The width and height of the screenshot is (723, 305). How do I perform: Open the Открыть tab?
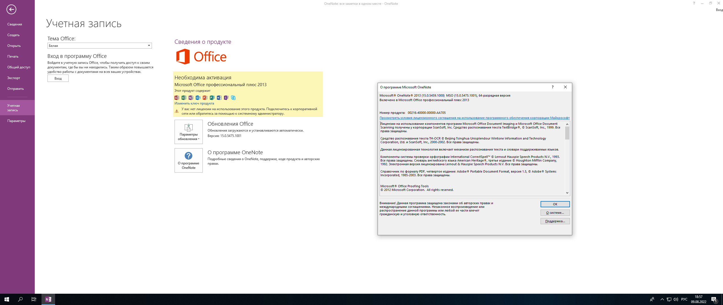pos(17,46)
